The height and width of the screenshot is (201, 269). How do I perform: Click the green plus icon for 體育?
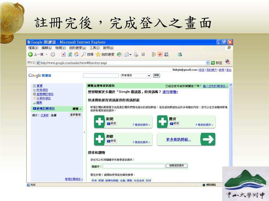(x=162, y=122)
